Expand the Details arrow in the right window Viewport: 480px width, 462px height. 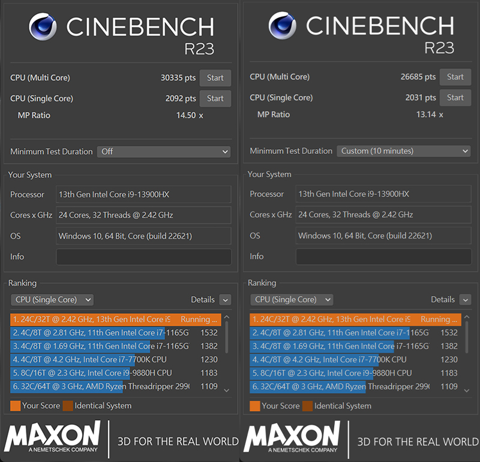tap(466, 300)
